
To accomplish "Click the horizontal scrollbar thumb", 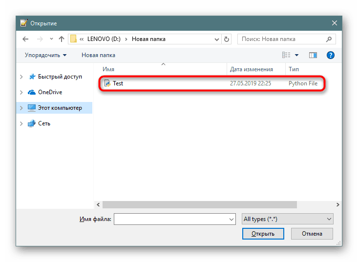I will click(x=200, y=205).
